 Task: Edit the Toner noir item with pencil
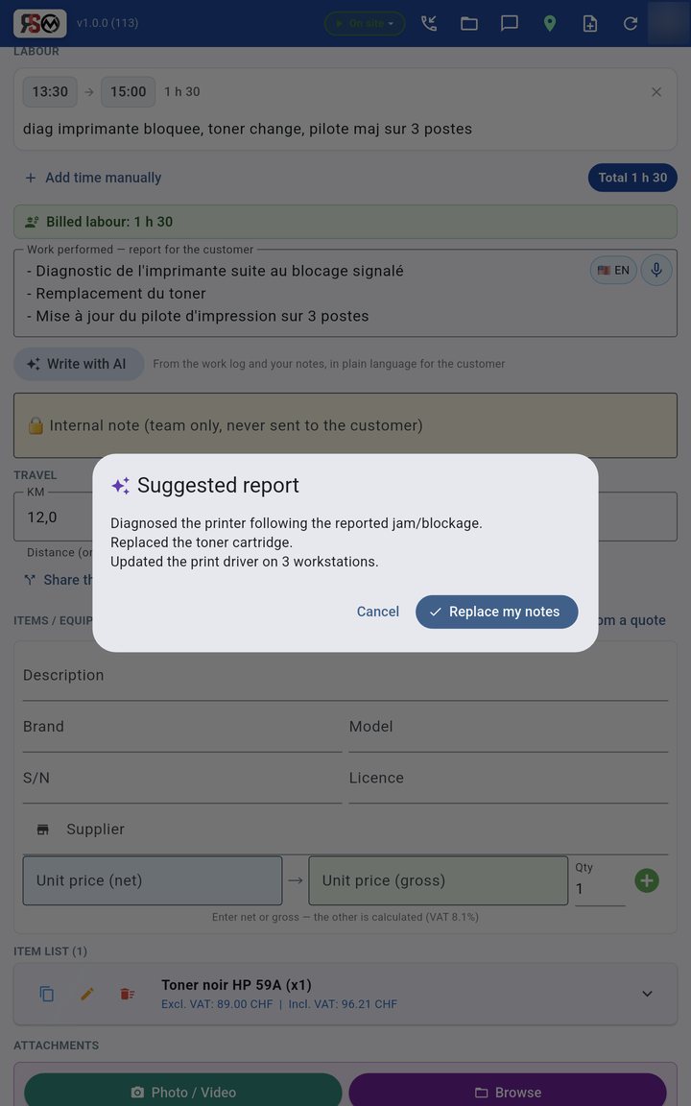click(86, 994)
